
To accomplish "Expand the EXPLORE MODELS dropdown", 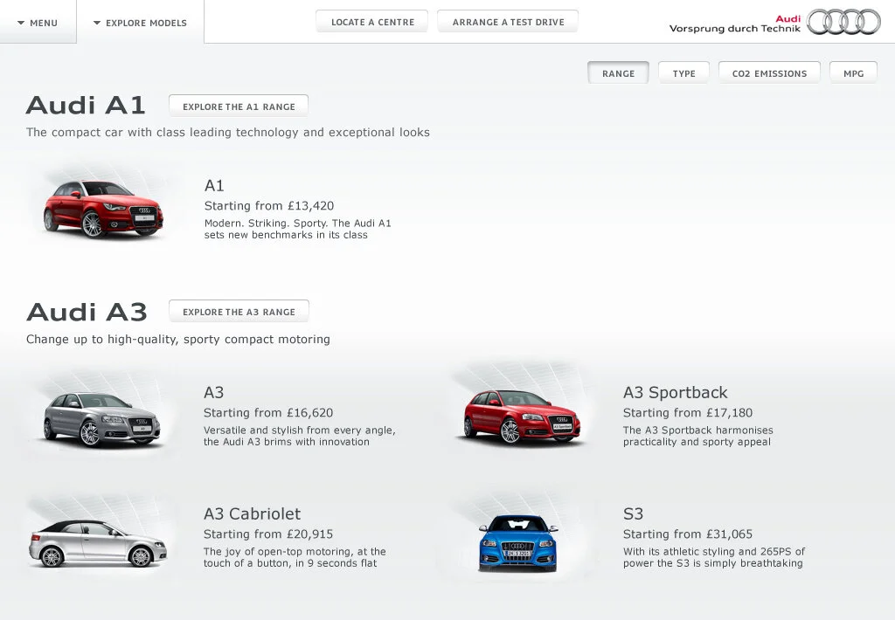I will (141, 23).
